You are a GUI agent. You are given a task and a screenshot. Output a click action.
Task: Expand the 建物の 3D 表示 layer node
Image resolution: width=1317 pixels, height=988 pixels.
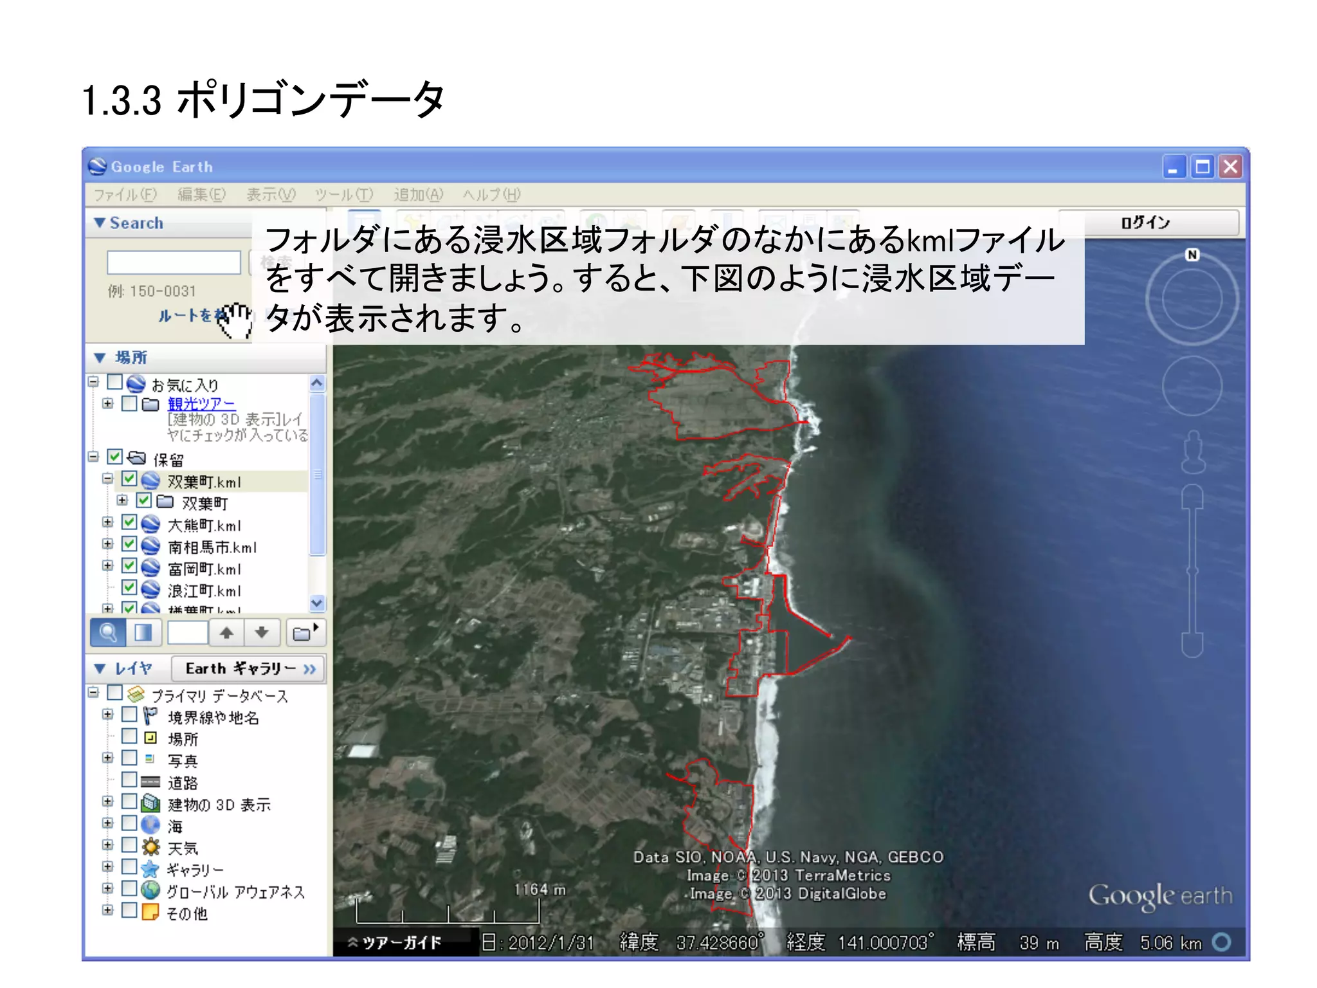(x=107, y=801)
